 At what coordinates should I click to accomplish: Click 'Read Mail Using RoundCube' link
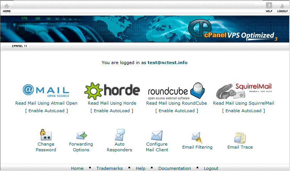(177, 103)
